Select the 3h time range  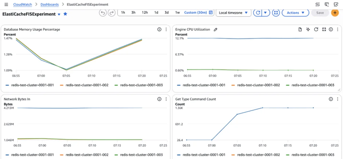[133, 13]
